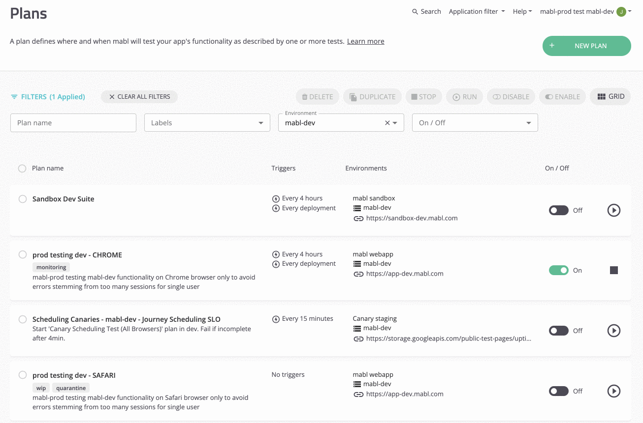Click Every 15 minutes trigger icon

276,319
